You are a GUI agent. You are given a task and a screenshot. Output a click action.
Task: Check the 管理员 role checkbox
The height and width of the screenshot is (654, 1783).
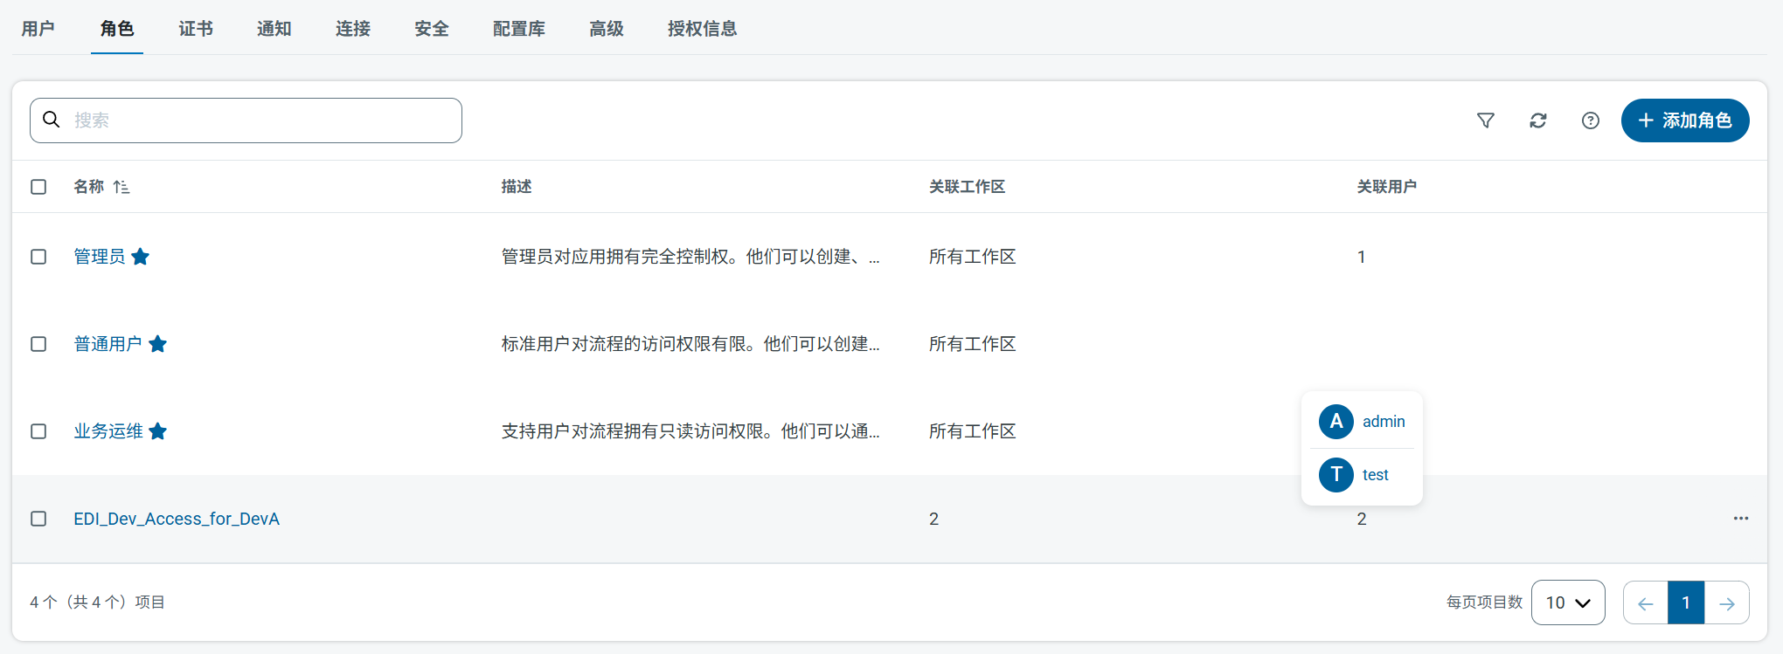coord(38,257)
